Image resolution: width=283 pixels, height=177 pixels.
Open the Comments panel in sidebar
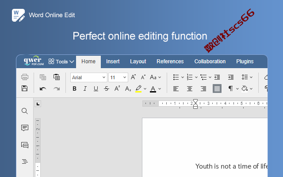(25, 128)
